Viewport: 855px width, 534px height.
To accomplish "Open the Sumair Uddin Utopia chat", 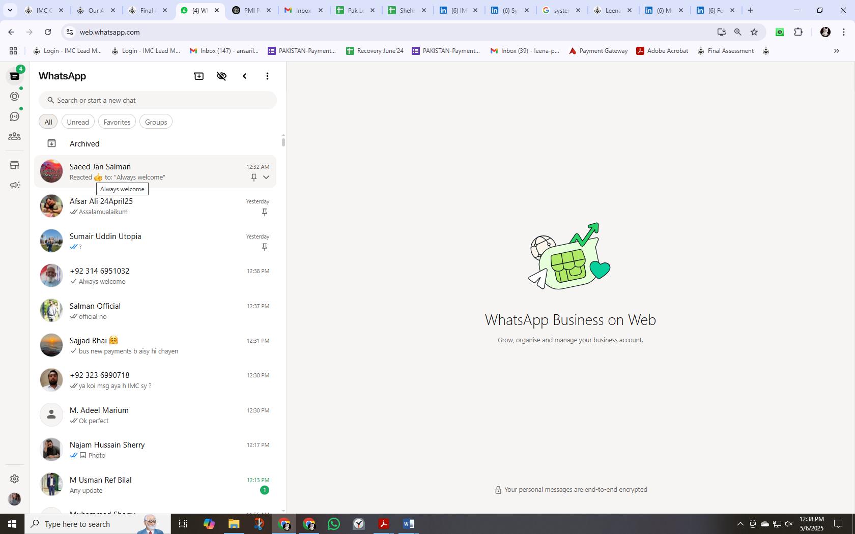I will point(155,241).
